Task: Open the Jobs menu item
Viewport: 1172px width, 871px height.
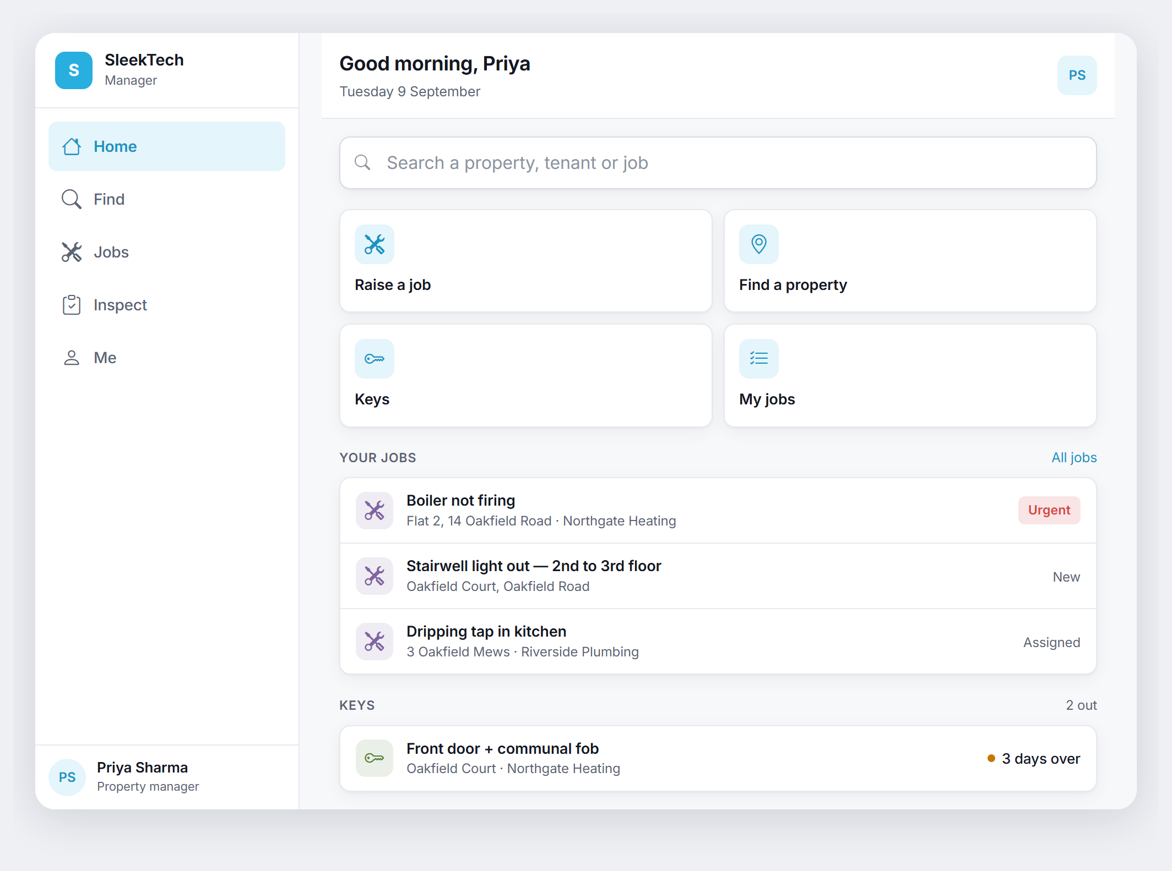Action: 167,252
